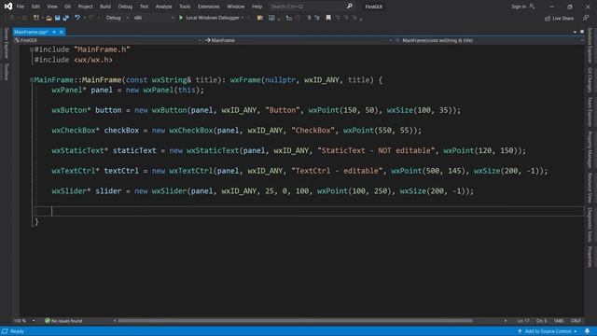Open the Git menu

pos(67,7)
